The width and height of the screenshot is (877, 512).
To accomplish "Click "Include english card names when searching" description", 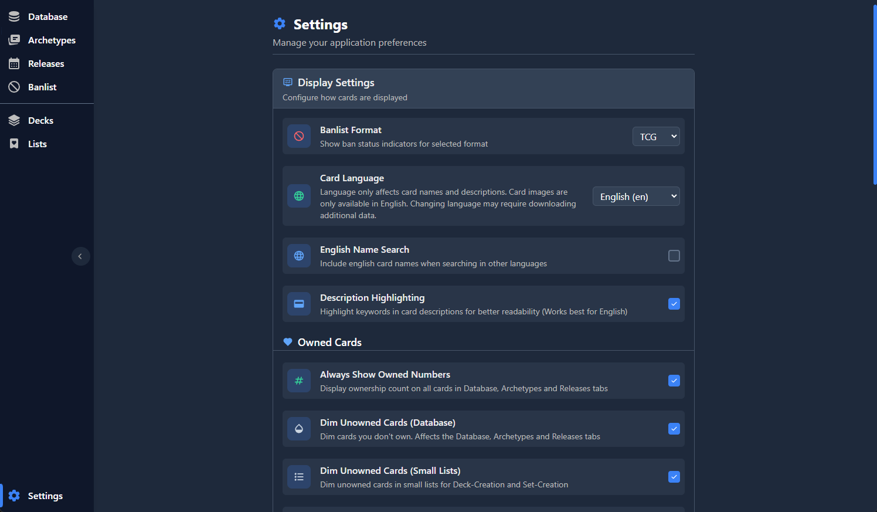I will tap(433, 263).
